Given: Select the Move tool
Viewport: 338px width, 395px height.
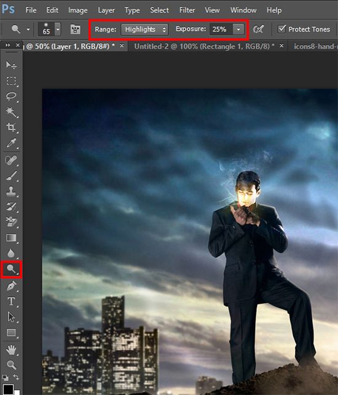Looking at the screenshot, I should [11, 65].
